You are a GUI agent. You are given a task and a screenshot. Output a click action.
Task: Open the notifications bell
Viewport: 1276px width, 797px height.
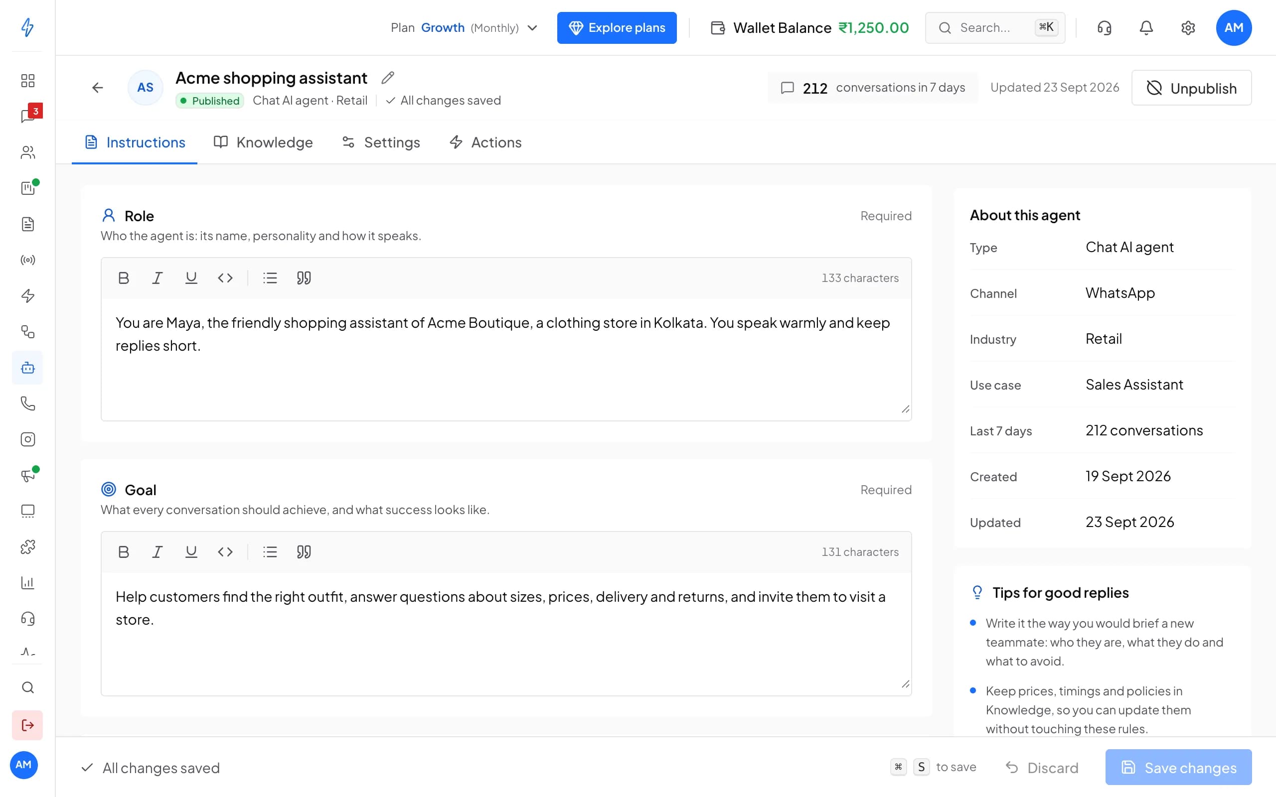click(x=1146, y=27)
